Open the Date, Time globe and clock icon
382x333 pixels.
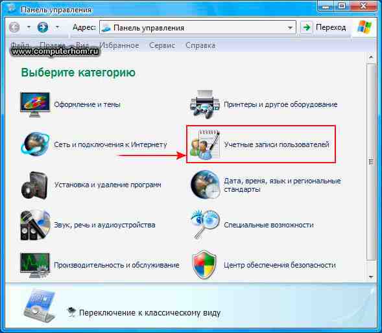pos(205,185)
